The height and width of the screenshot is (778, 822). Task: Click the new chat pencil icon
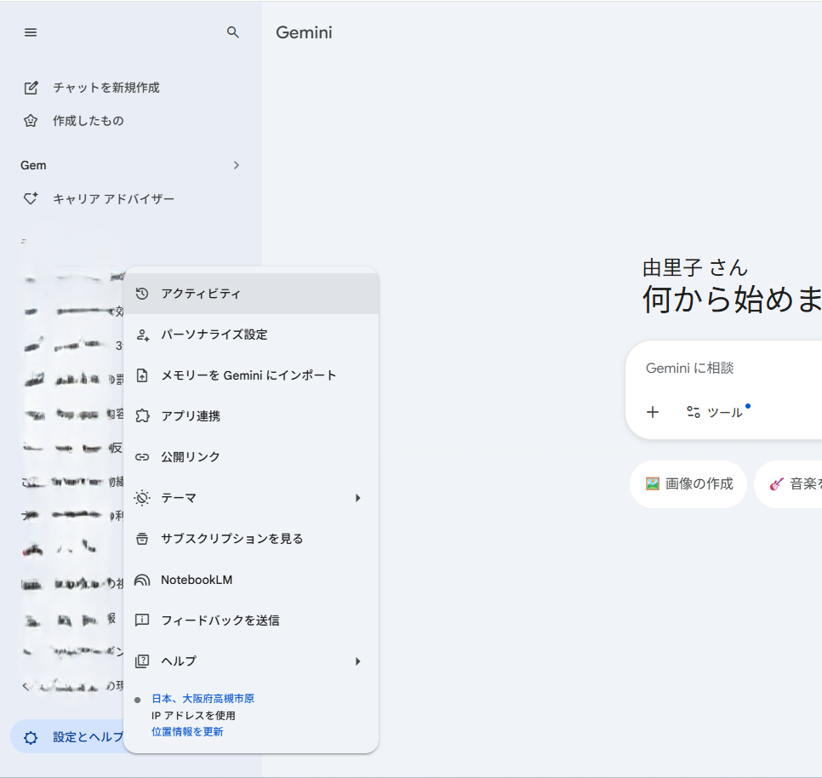pos(31,88)
